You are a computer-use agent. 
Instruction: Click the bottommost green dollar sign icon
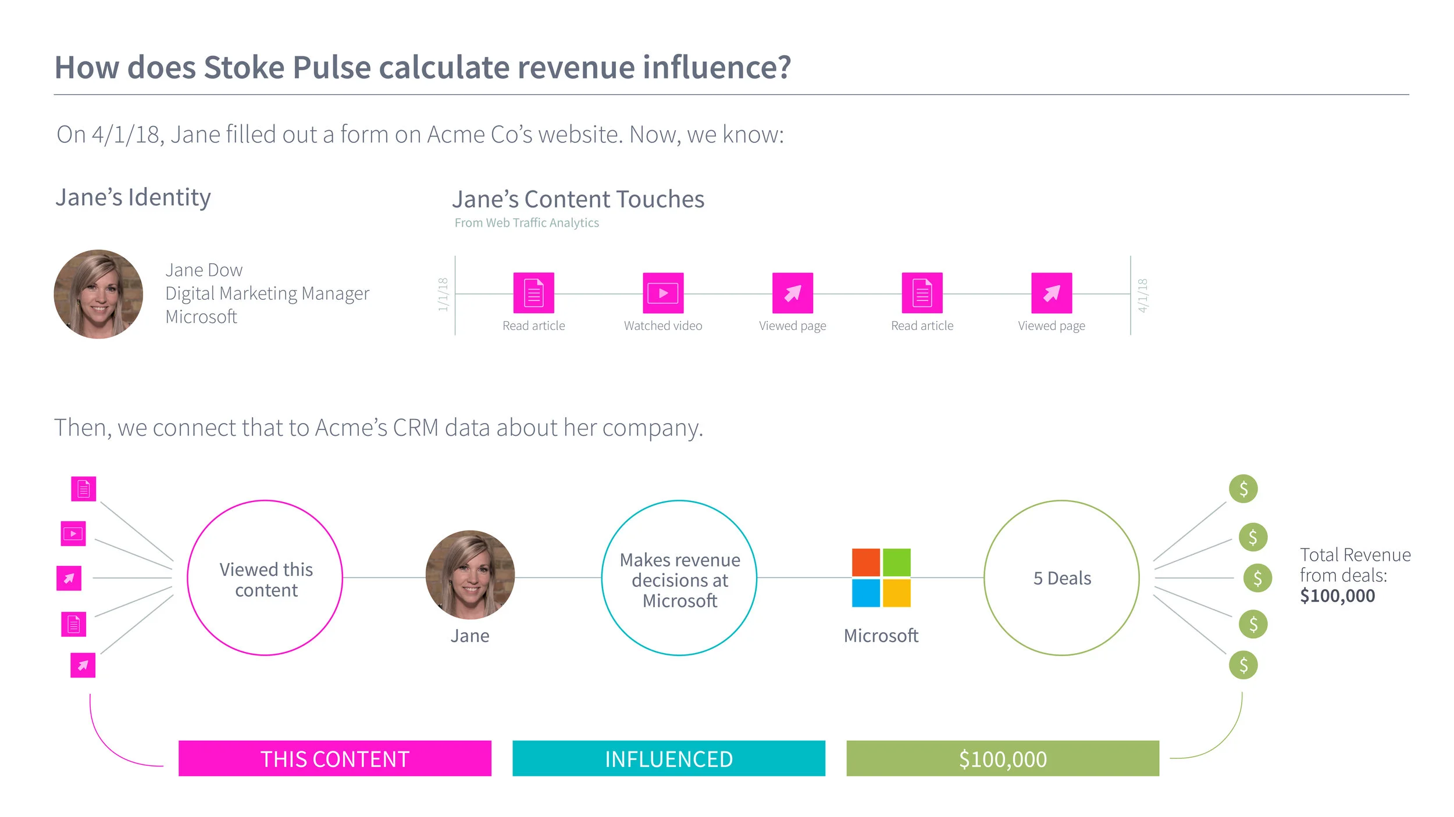pyautogui.click(x=1243, y=665)
